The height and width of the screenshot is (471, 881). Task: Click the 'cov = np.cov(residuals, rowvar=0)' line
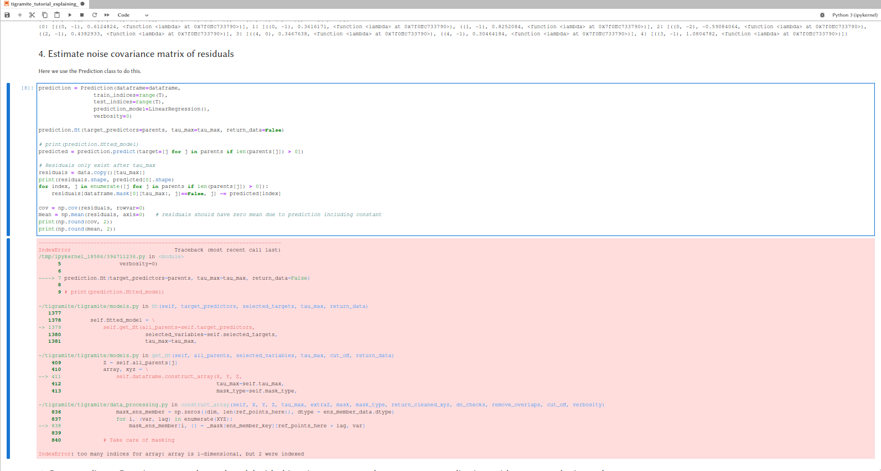coord(91,208)
